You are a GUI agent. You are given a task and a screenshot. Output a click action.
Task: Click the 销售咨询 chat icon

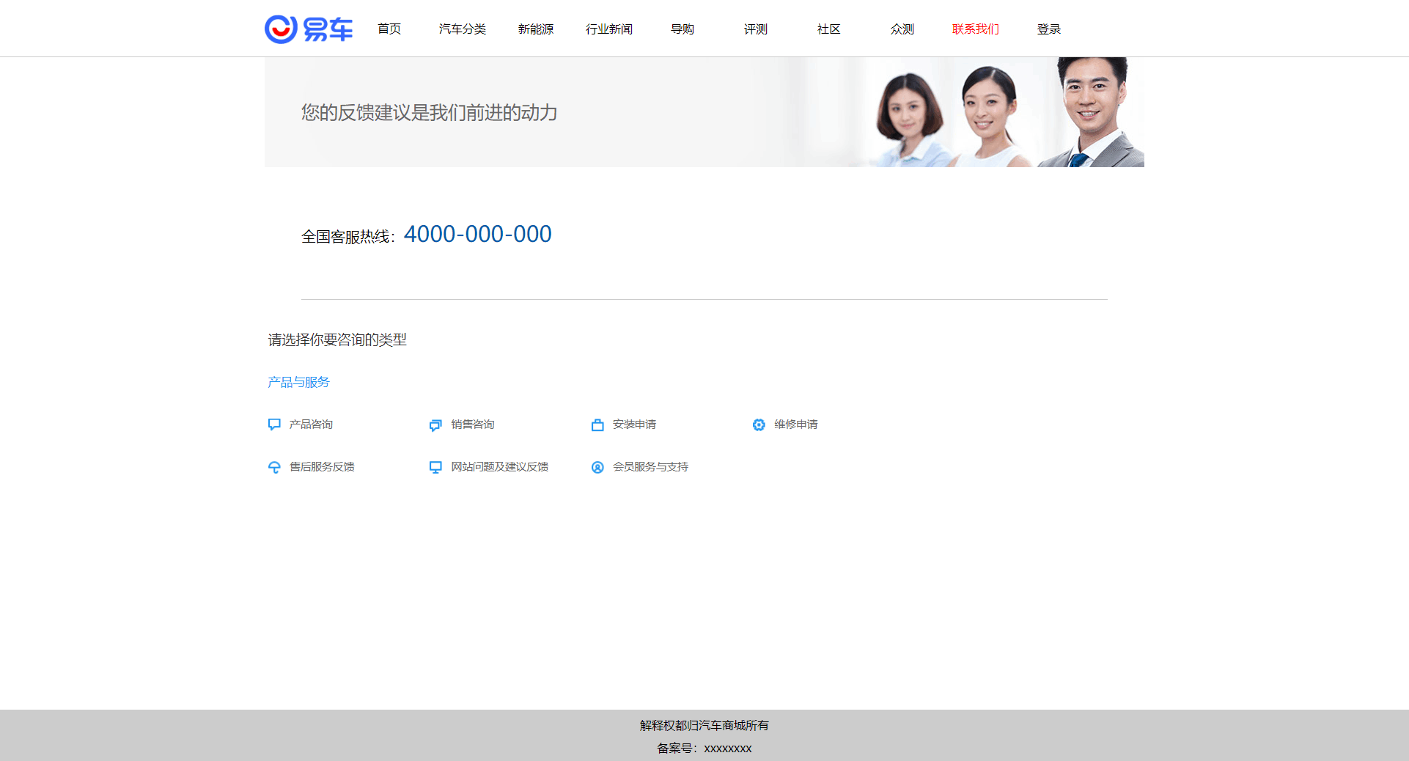pos(435,425)
